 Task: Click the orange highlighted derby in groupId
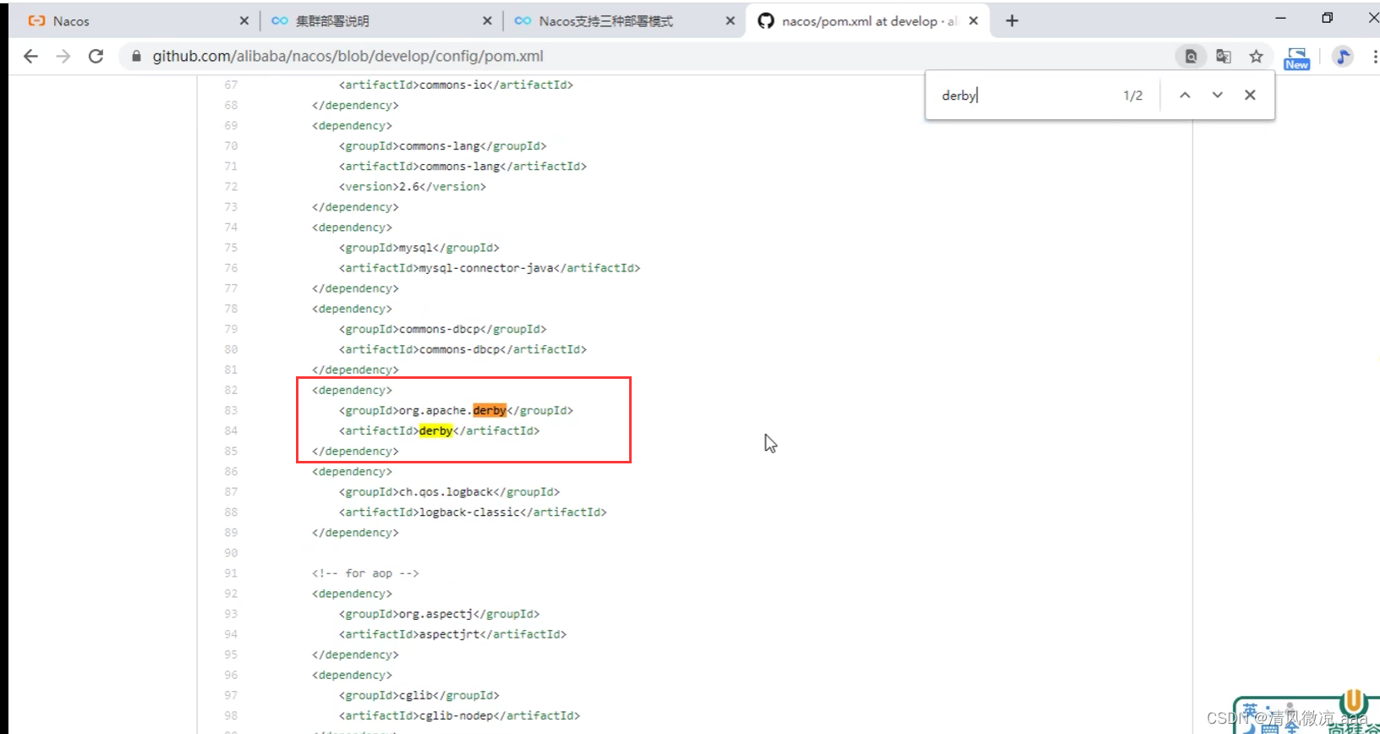490,410
